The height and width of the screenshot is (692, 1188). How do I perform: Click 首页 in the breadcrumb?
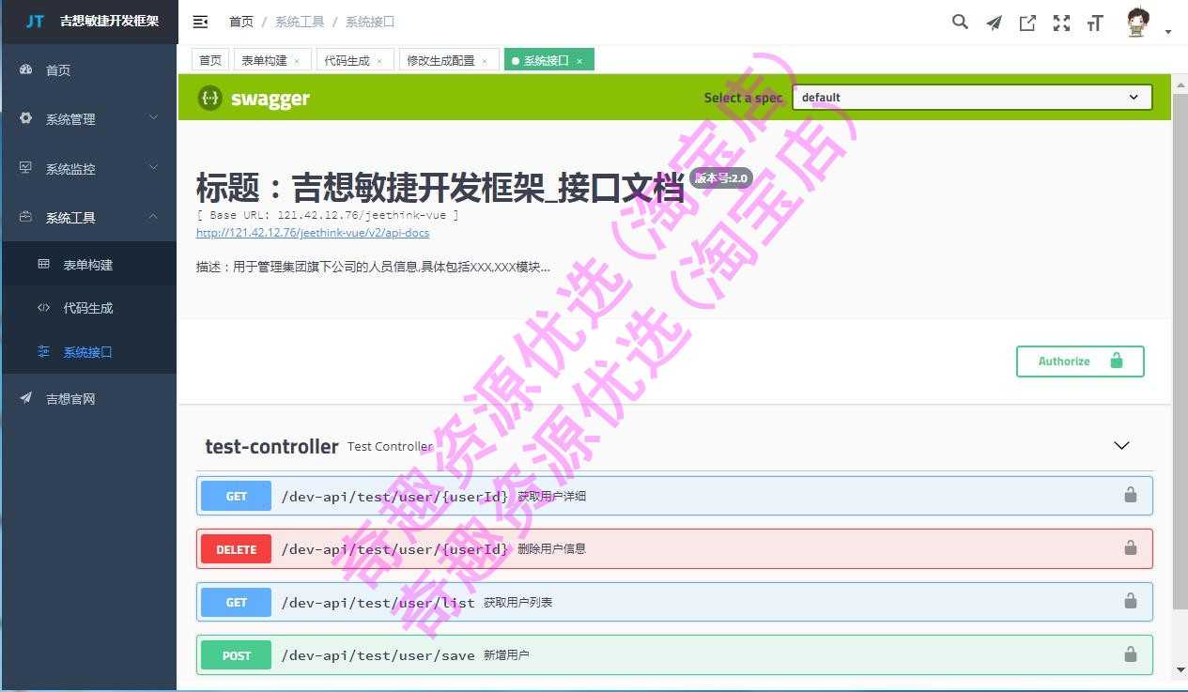pyautogui.click(x=241, y=22)
